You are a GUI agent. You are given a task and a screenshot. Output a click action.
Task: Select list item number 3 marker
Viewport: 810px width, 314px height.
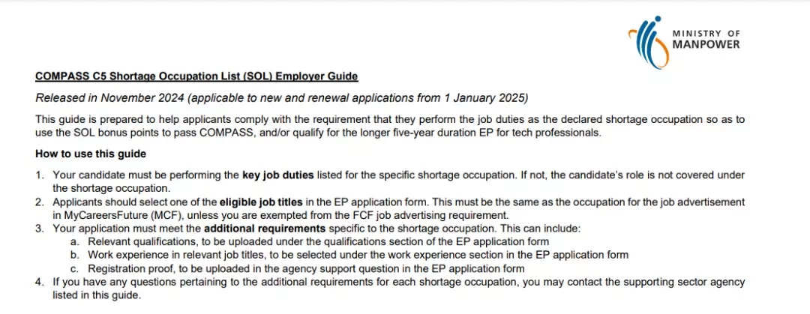(x=39, y=229)
